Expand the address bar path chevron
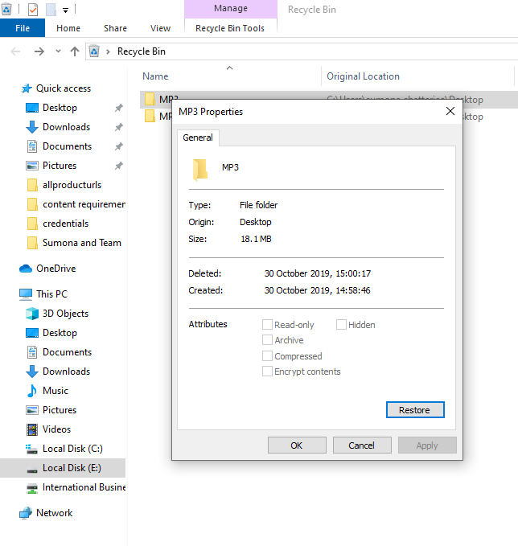The height and width of the screenshot is (546, 518). pyautogui.click(x=108, y=52)
